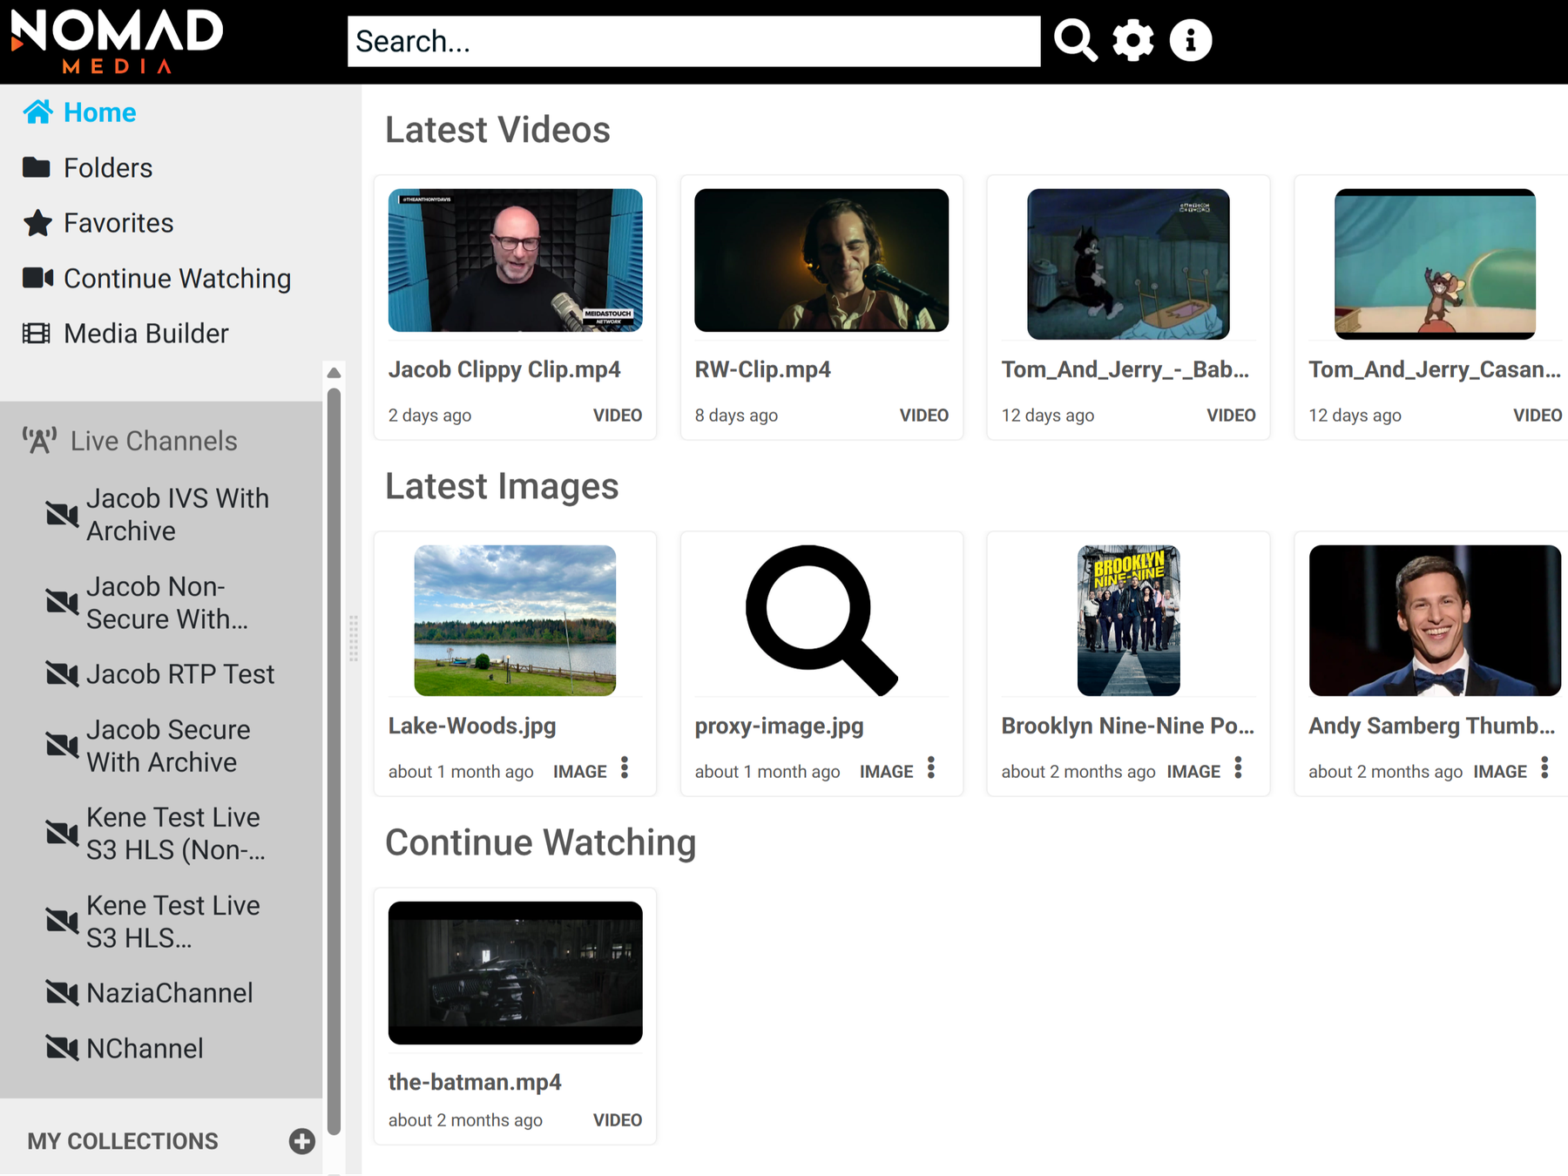Open the Jacob RTP Test channel
Screen dimensions: 1568x1176
(179, 674)
